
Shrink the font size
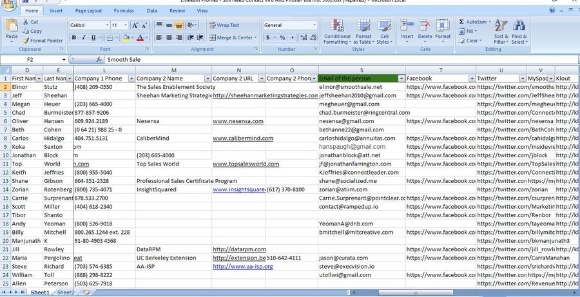(x=144, y=25)
